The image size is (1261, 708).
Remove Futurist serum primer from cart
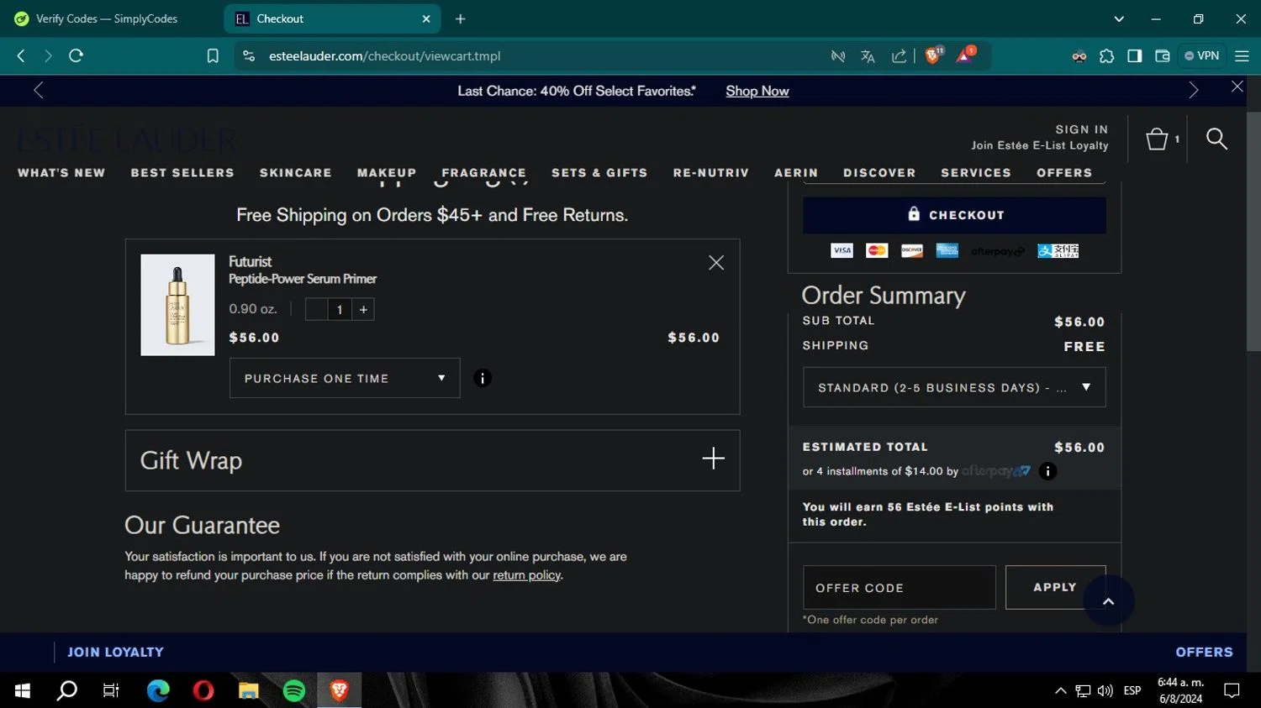tap(716, 263)
